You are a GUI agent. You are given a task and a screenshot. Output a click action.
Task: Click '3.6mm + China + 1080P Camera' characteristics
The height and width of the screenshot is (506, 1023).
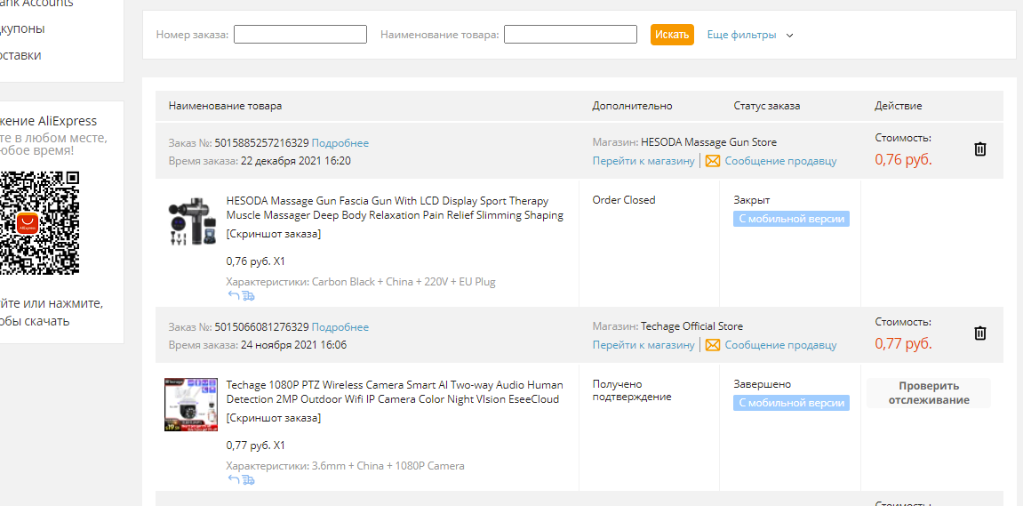(388, 466)
